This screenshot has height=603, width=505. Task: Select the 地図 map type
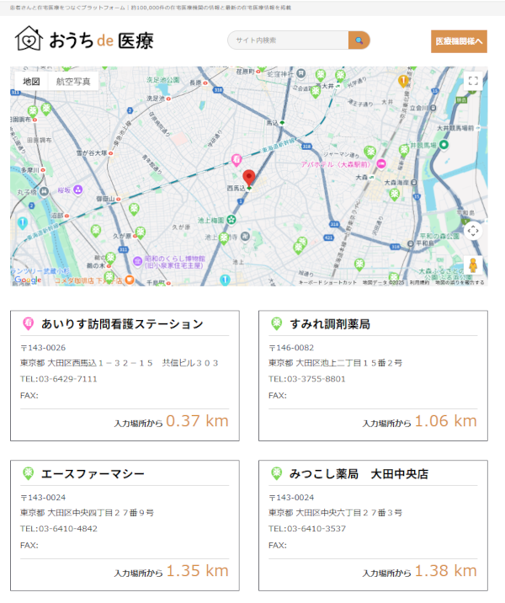point(31,82)
